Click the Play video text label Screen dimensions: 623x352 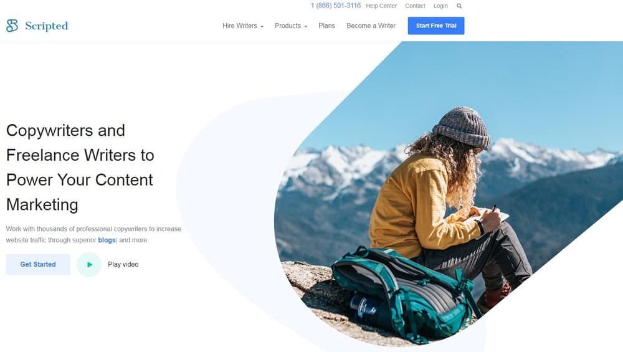pyautogui.click(x=123, y=264)
